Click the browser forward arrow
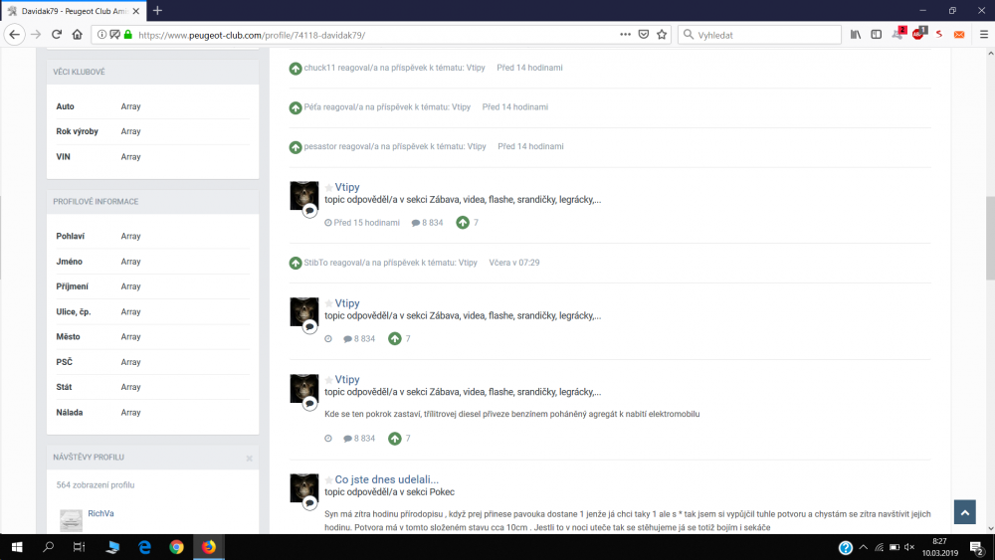 (36, 35)
